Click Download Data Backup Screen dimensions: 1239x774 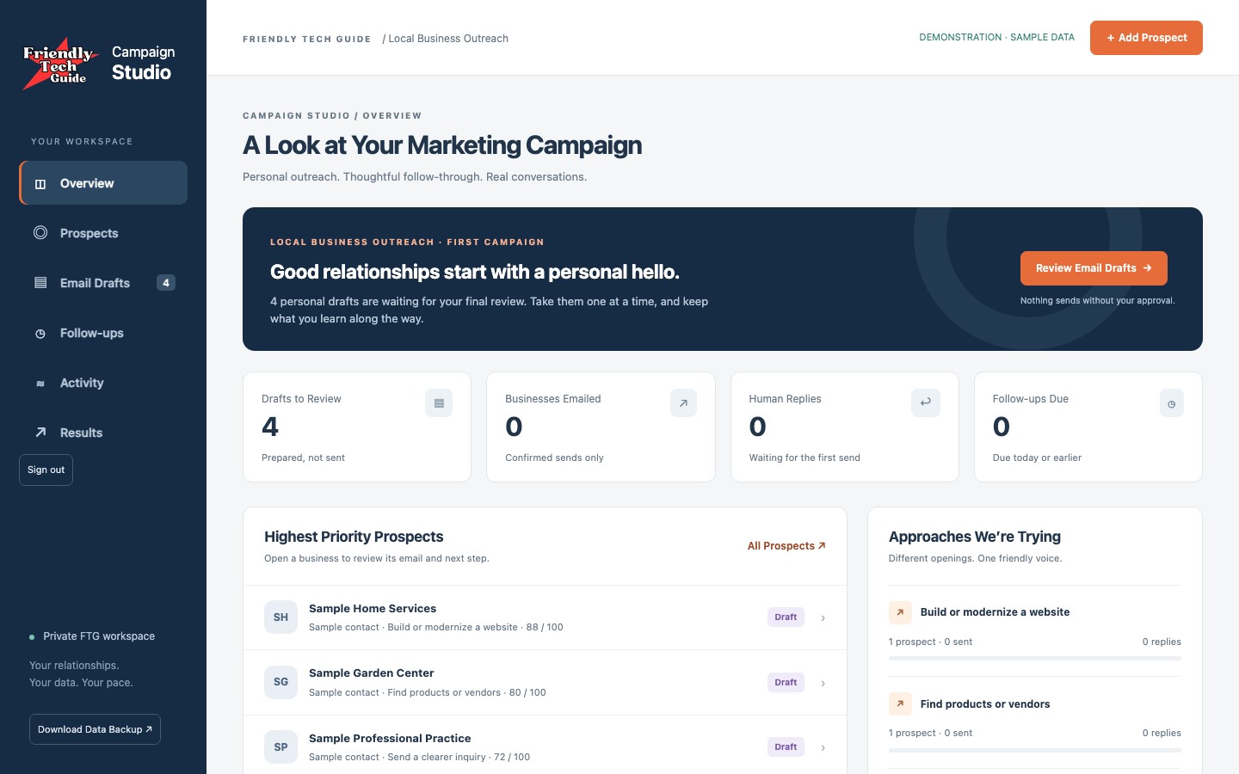click(x=95, y=729)
